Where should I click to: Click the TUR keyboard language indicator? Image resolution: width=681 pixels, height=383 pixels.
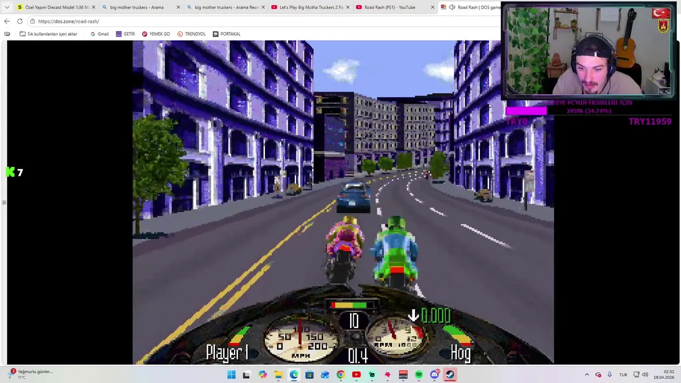[x=623, y=374]
